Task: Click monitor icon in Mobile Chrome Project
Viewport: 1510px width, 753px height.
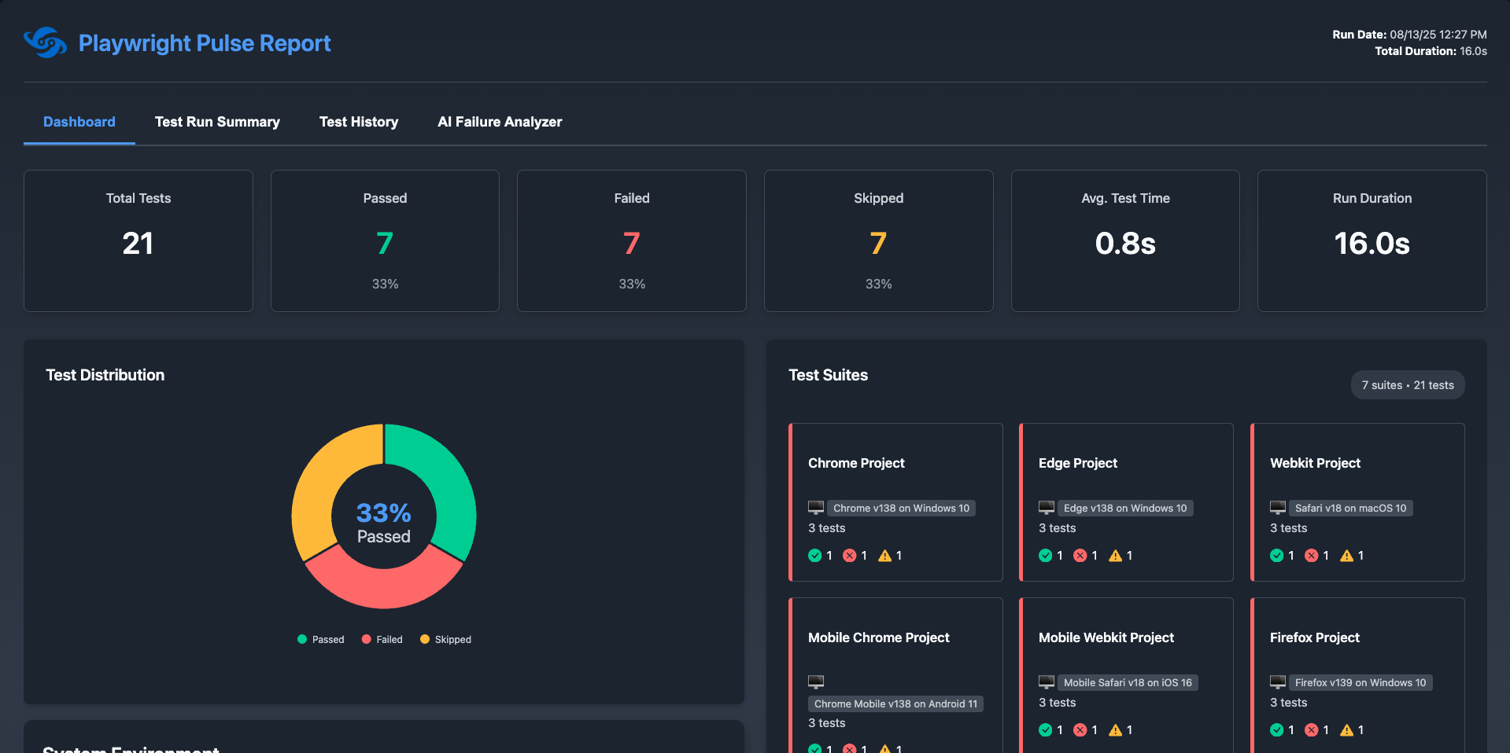Action: coord(816,681)
